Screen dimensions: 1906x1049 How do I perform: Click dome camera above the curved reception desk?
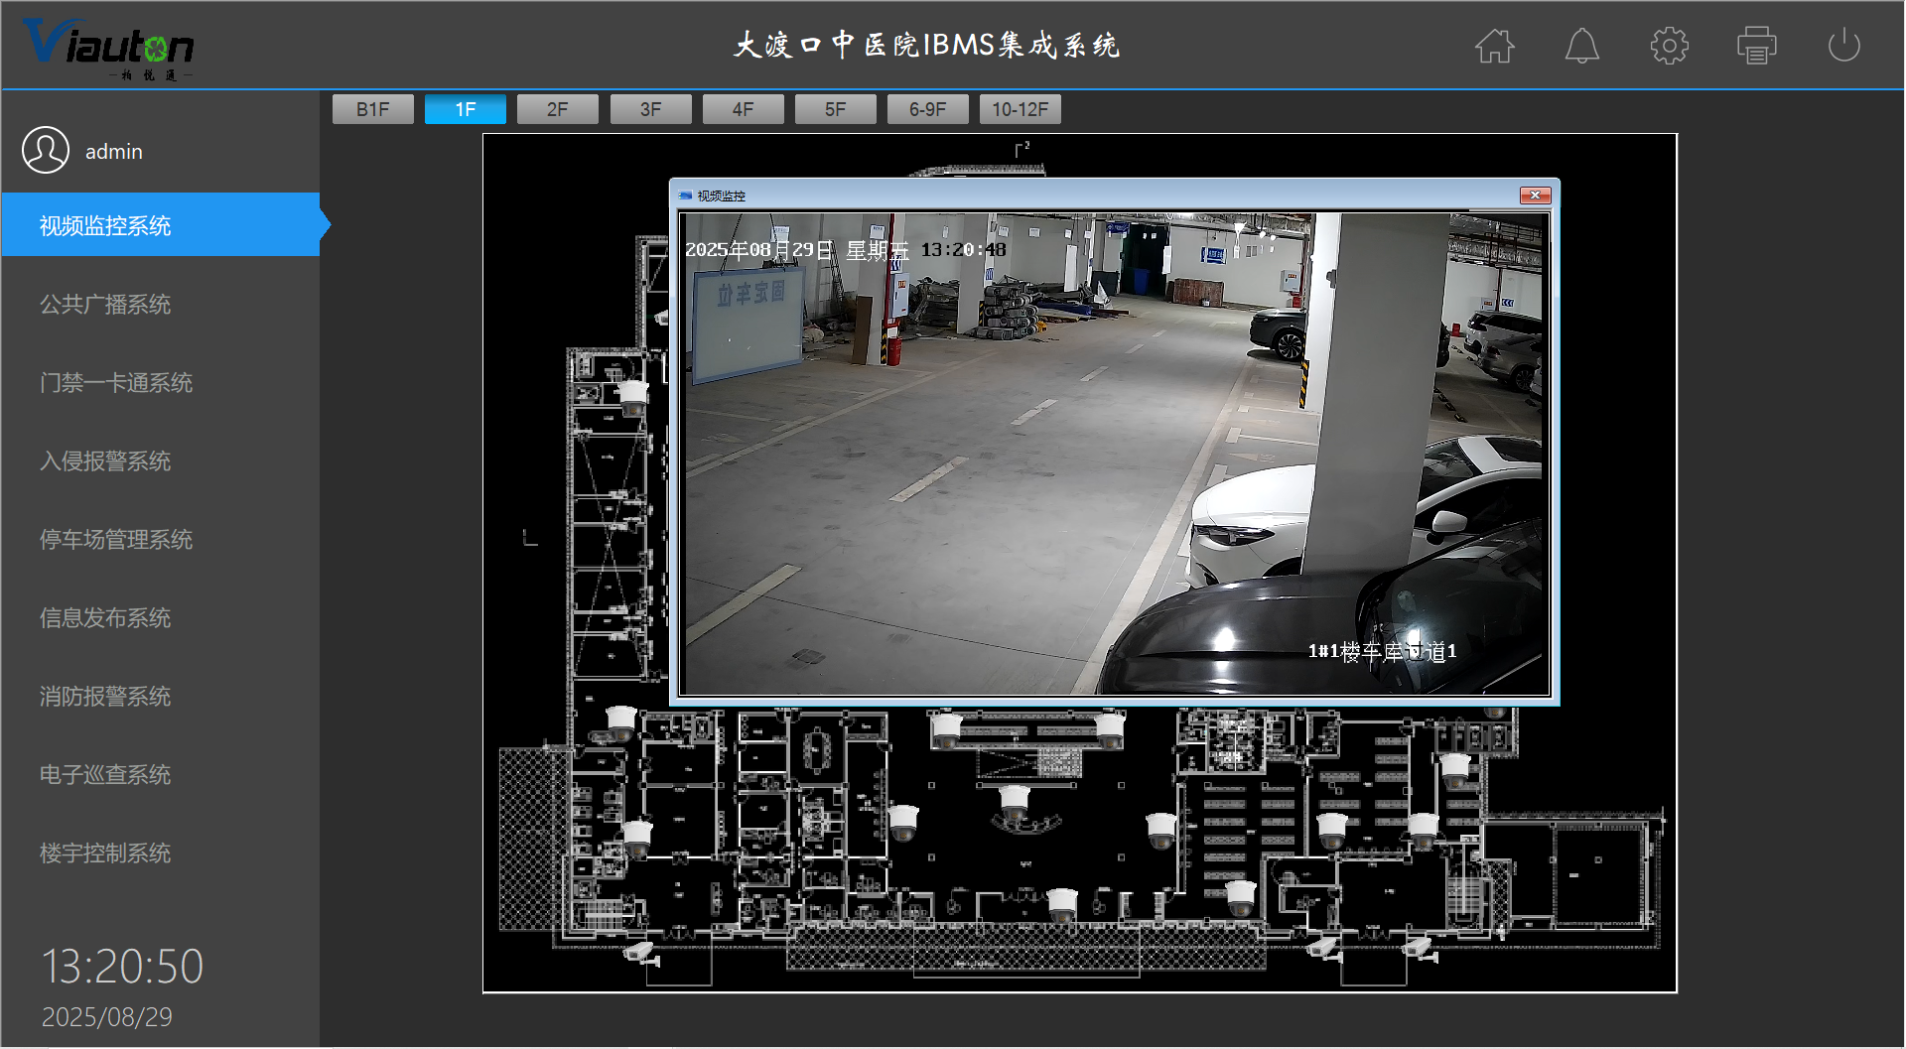point(1014,802)
